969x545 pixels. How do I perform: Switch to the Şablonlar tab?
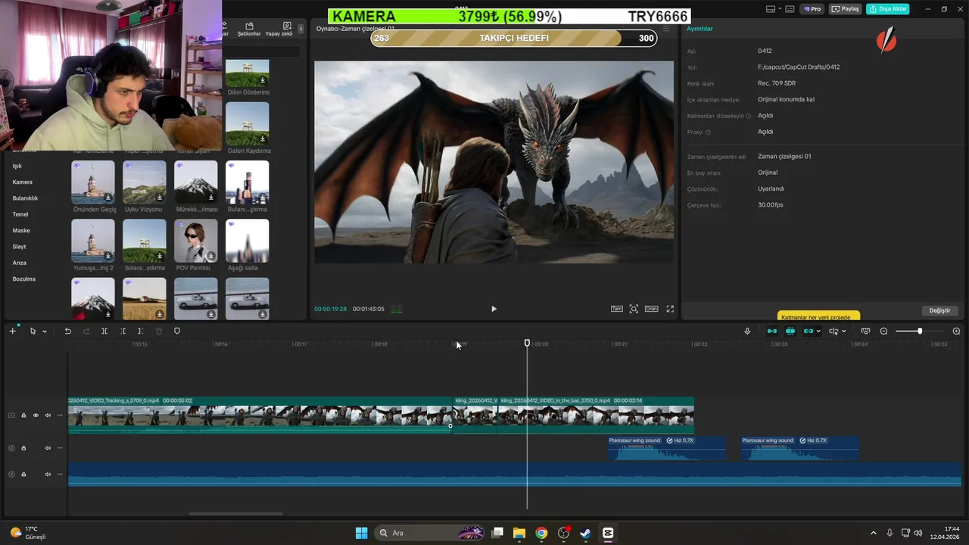(249, 30)
